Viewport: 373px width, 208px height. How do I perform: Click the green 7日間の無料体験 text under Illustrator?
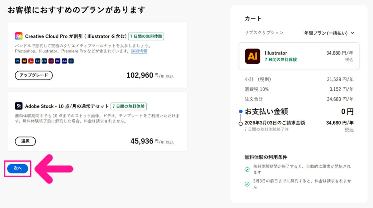281,60
